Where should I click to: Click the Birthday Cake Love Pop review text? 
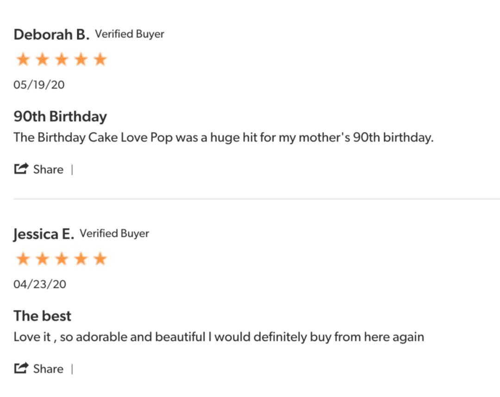pos(223,138)
